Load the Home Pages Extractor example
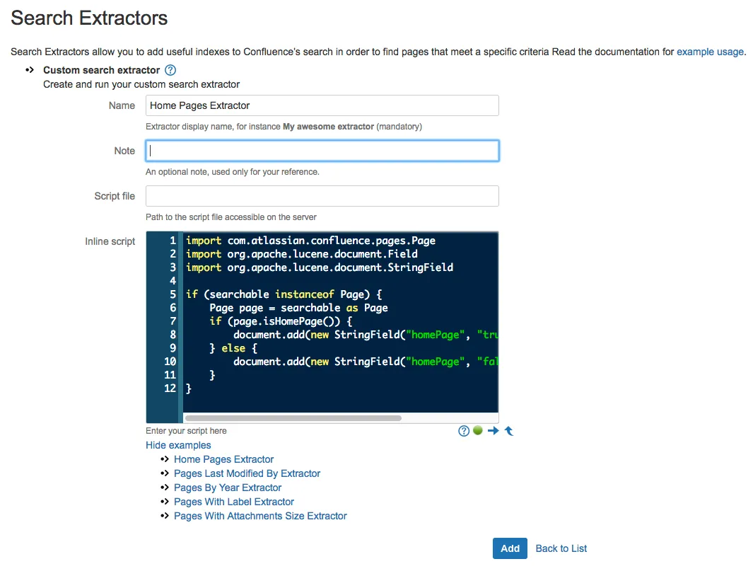Image resolution: width=753 pixels, height=576 pixels. pyautogui.click(x=224, y=459)
